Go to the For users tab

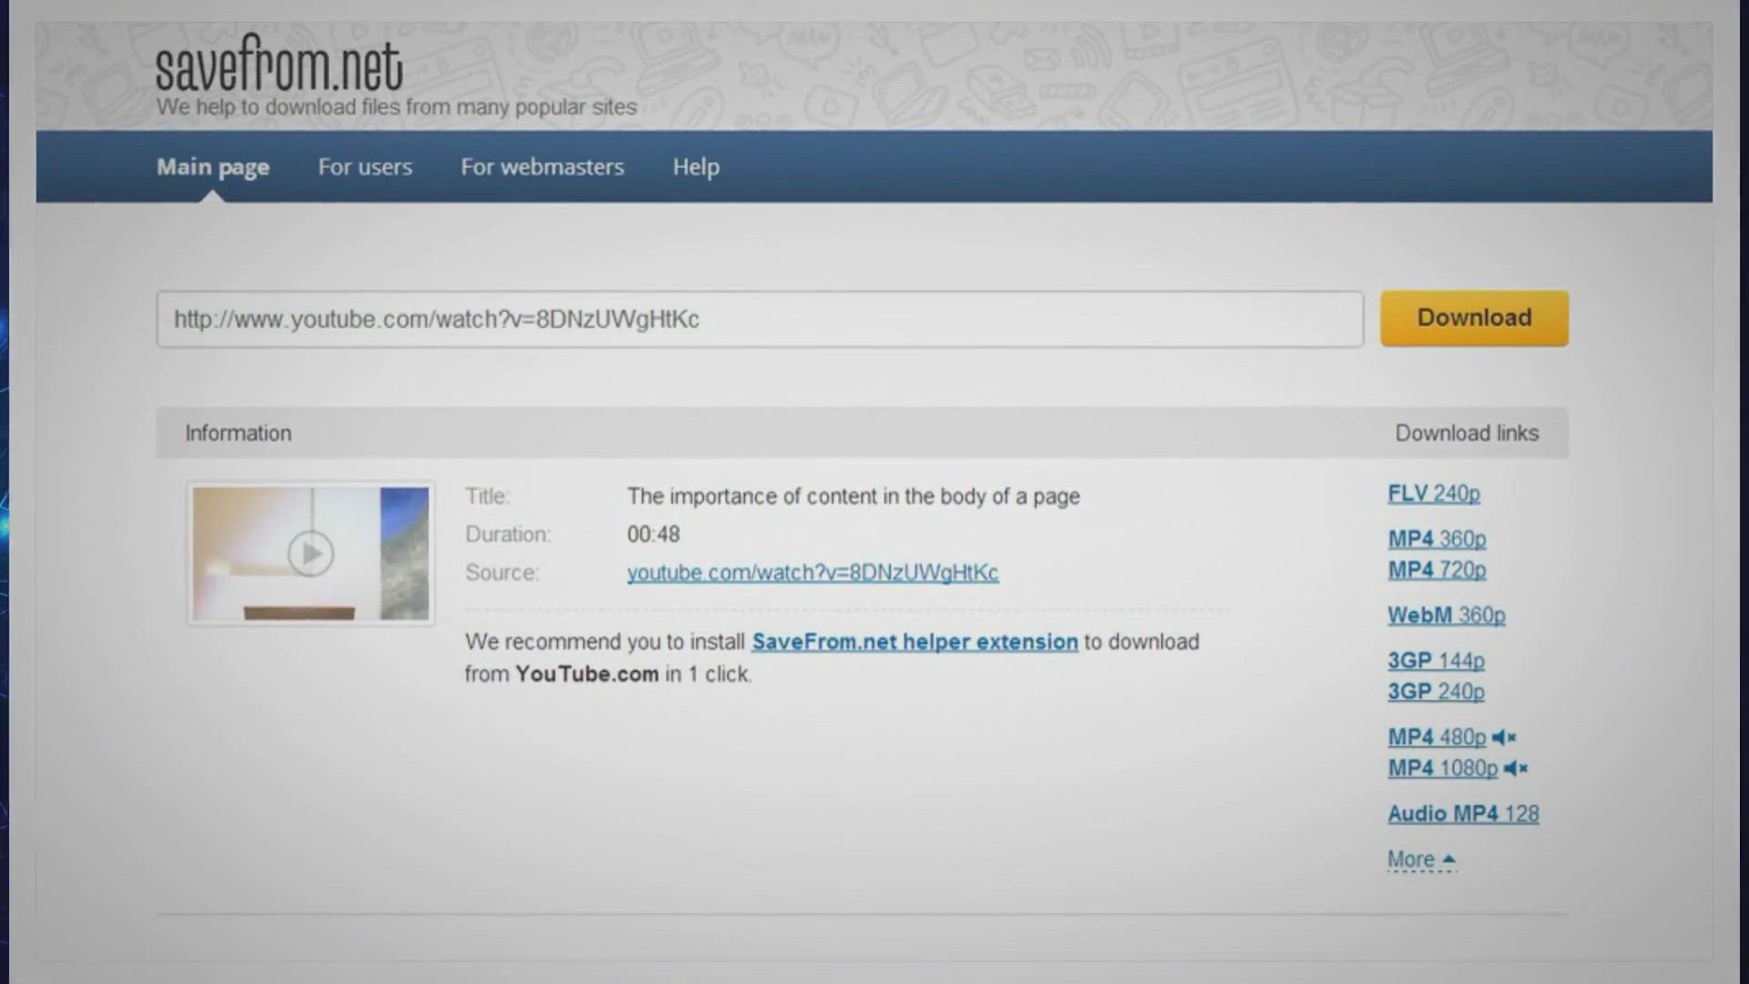pos(365,167)
